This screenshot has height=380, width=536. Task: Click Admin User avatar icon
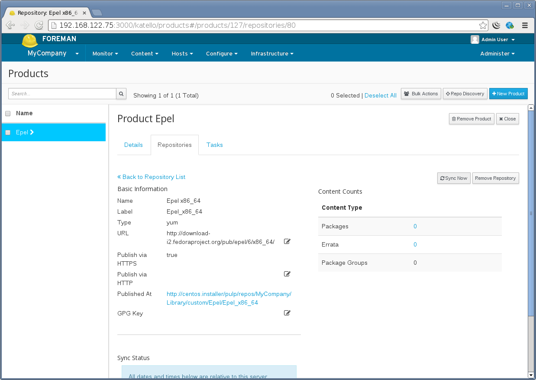click(x=475, y=39)
